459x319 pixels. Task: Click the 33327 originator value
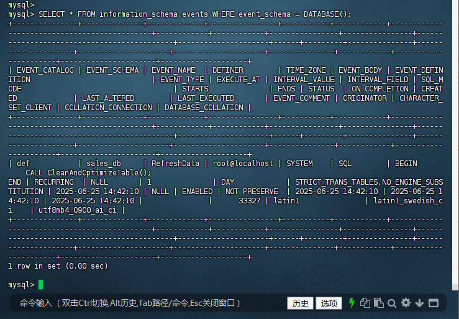[250, 201]
